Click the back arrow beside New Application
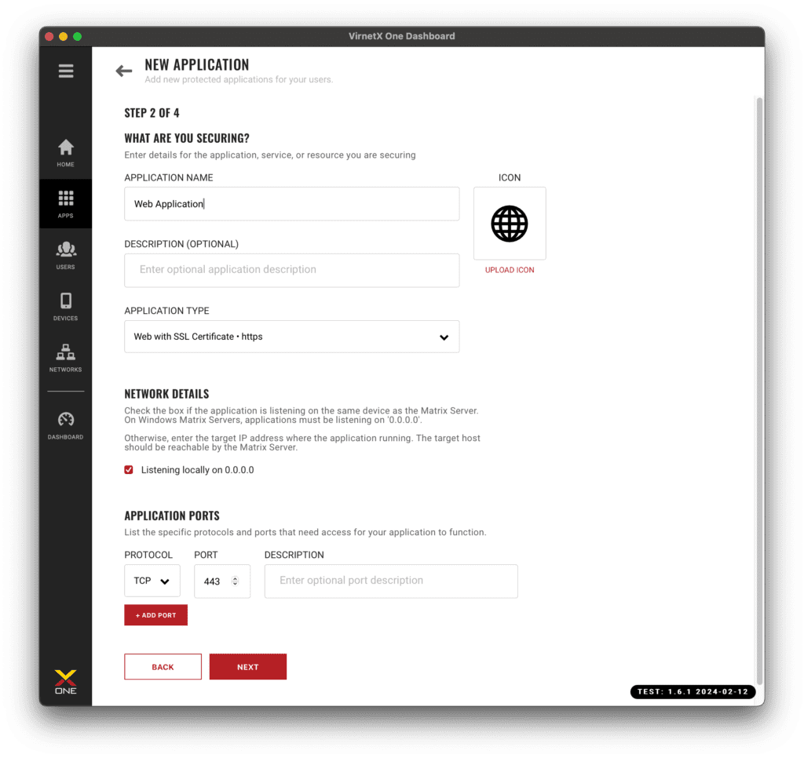The width and height of the screenshot is (804, 758). tap(123, 71)
